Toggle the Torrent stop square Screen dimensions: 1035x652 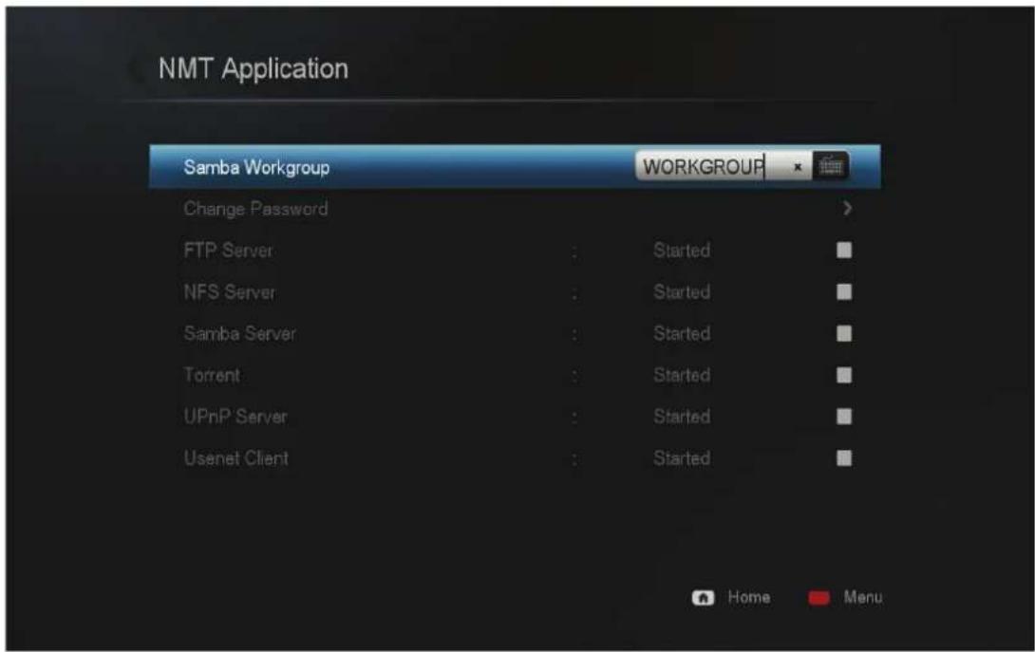(844, 375)
